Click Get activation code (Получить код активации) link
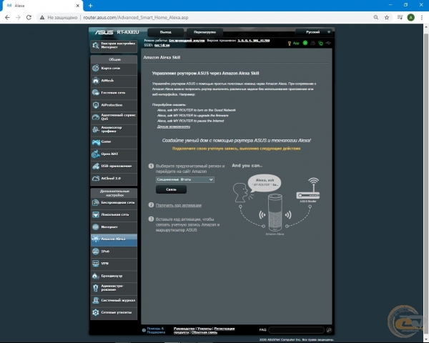Screen dimensions: 429x343 (179, 205)
